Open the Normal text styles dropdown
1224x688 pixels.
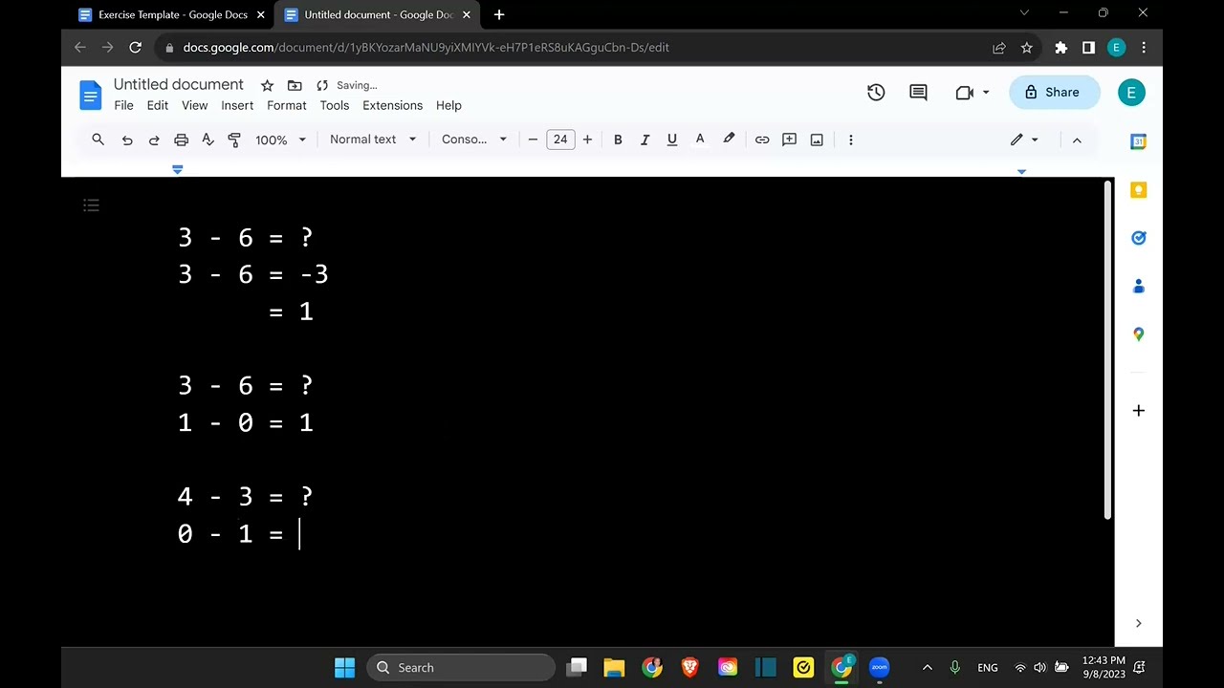(x=373, y=140)
